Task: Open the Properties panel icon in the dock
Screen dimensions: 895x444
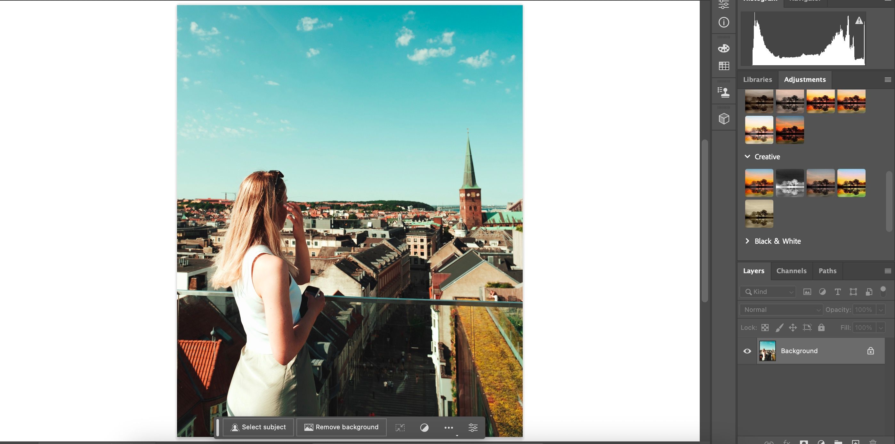Action: point(724,4)
